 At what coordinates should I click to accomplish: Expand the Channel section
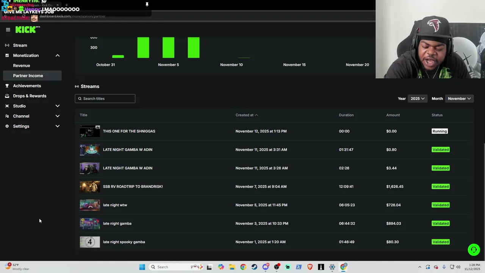58,116
